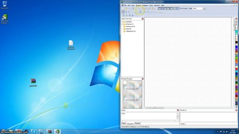Click the taskbar clock

233,131
